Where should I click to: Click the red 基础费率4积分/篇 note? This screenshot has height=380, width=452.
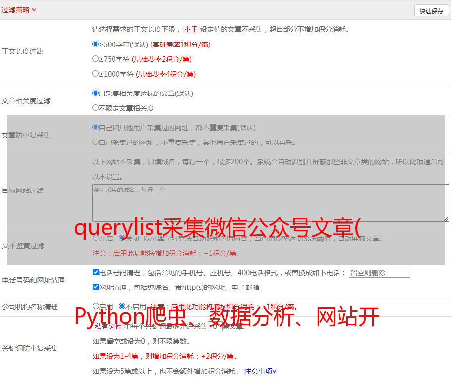click(166, 74)
